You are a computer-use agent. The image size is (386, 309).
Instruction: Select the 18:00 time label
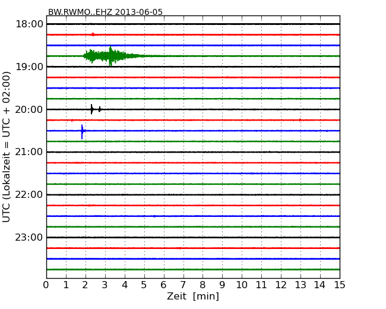tap(29, 24)
